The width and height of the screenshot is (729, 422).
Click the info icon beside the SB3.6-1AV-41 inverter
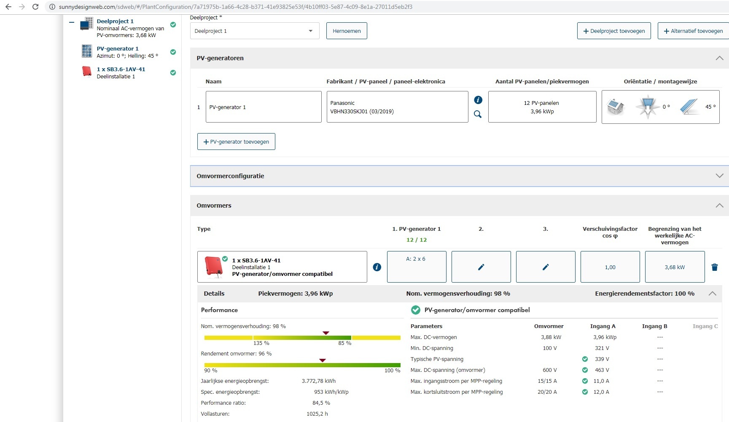(377, 267)
